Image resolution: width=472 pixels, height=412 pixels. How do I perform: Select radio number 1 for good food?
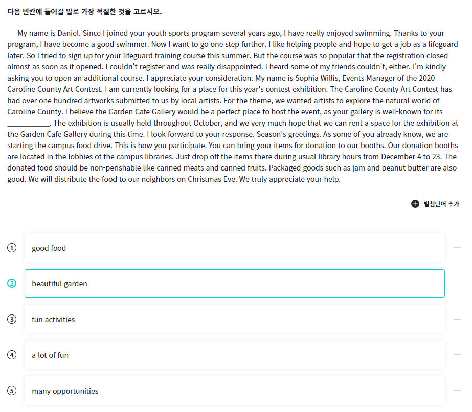coord(12,248)
